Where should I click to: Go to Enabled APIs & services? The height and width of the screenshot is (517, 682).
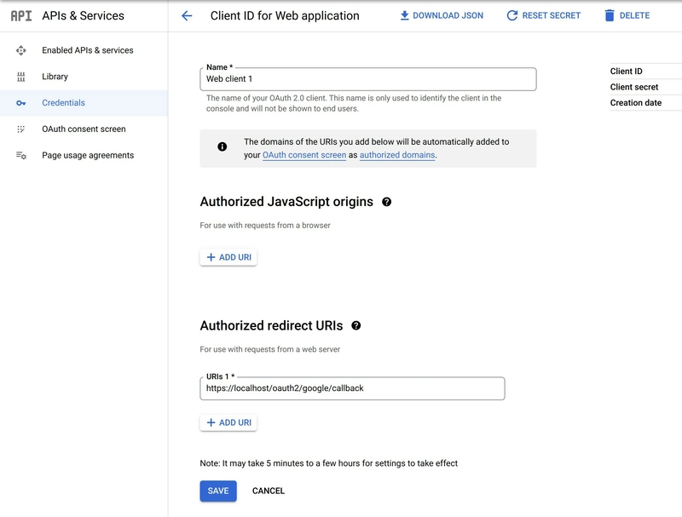(x=88, y=50)
